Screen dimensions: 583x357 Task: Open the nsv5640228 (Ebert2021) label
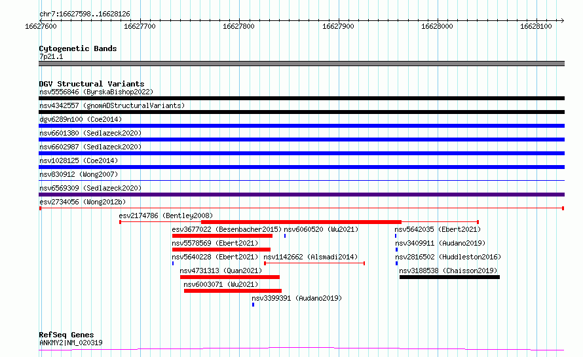coord(215,257)
